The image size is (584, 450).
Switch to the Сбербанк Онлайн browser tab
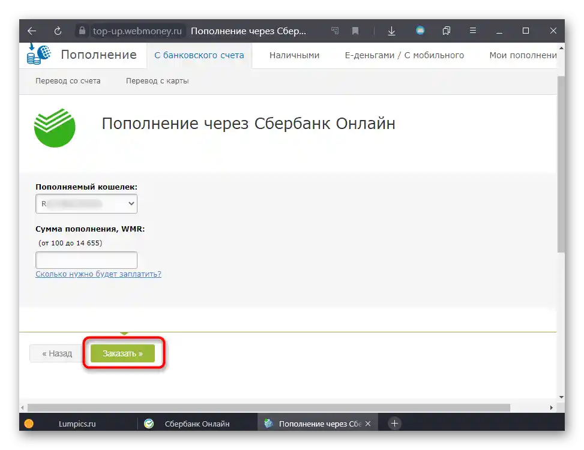point(197,424)
